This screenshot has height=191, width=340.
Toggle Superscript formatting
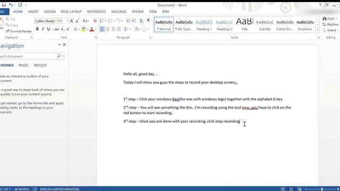[x=68, y=29]
